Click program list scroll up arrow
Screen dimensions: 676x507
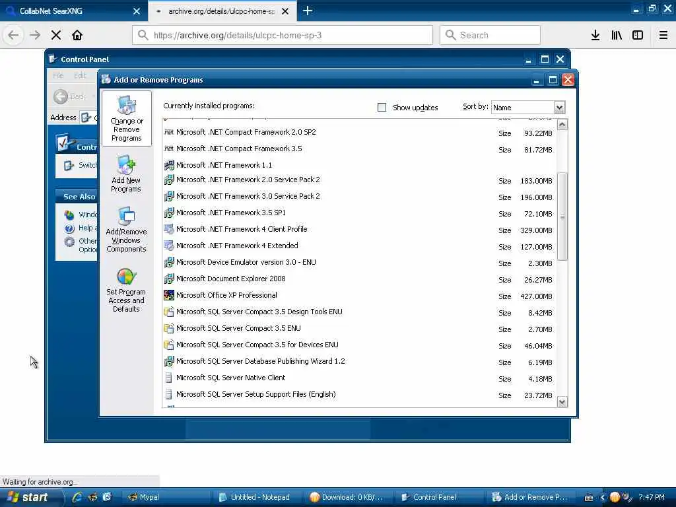[x=562, y=125]
